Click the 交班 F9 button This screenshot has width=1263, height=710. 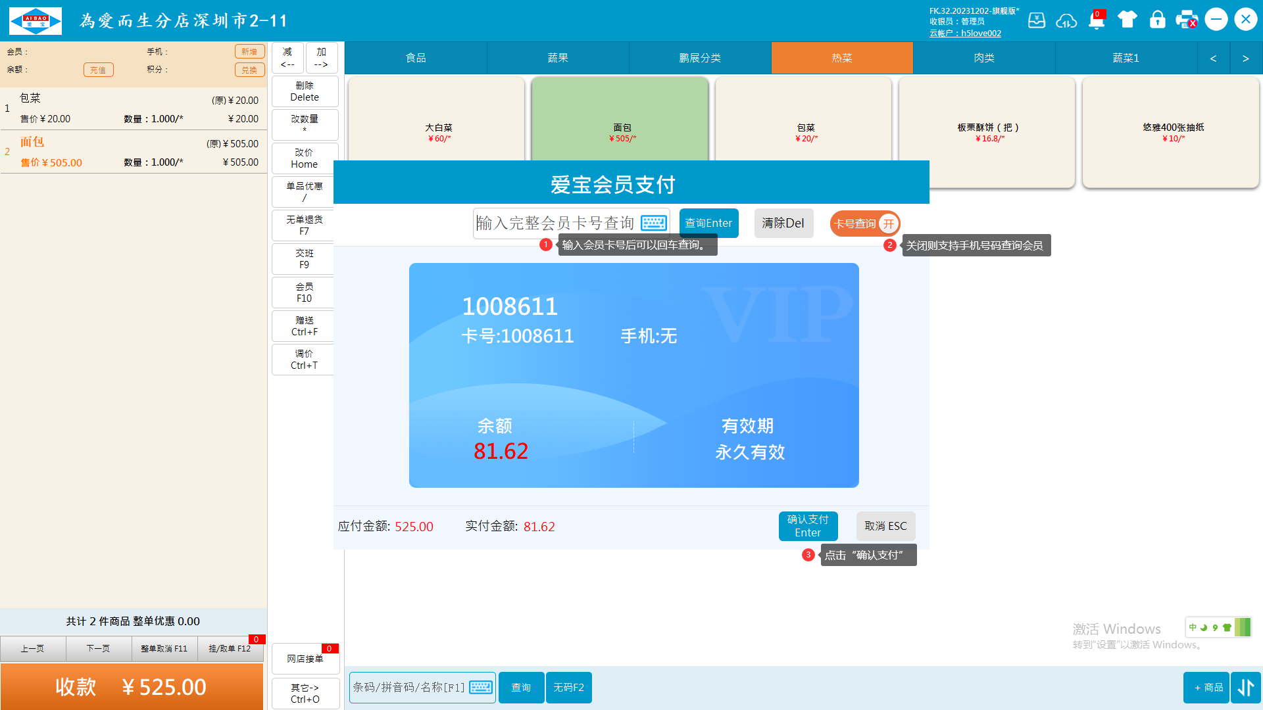click(x=303, y=259)
